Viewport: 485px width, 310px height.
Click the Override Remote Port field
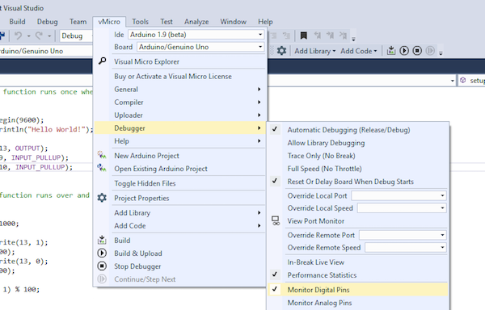coord(402,235)
